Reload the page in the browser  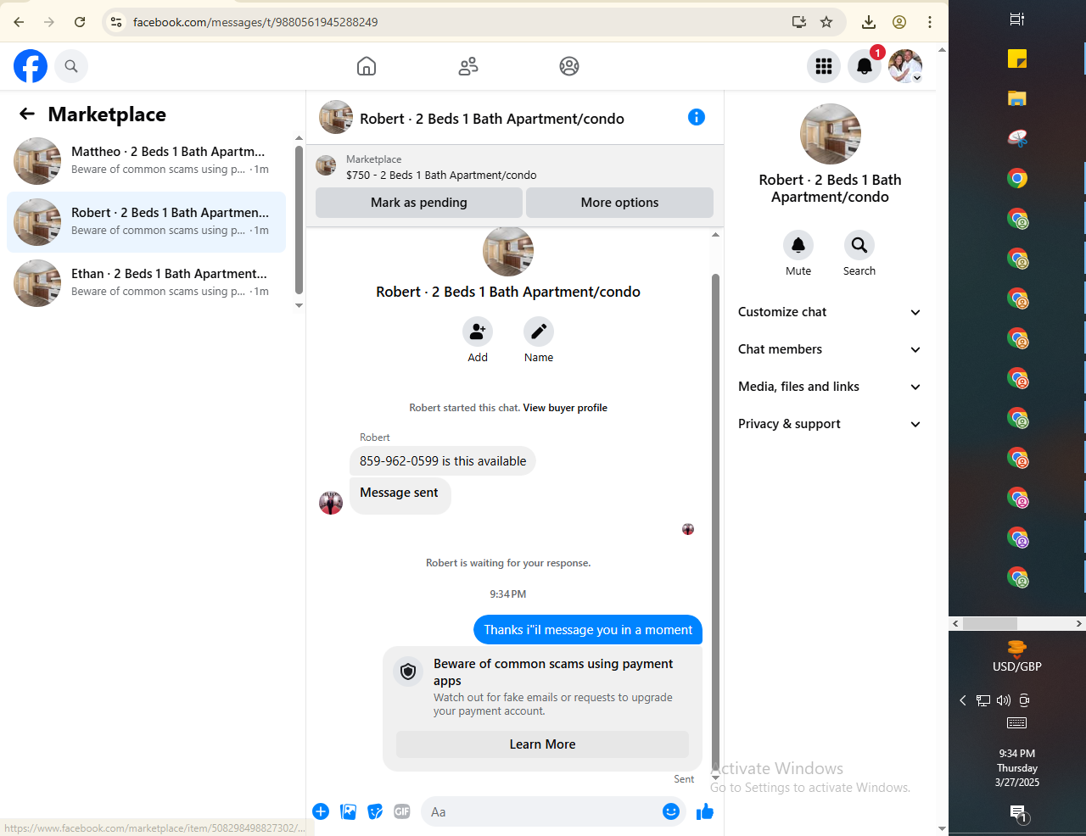click(x=80, y=22)
